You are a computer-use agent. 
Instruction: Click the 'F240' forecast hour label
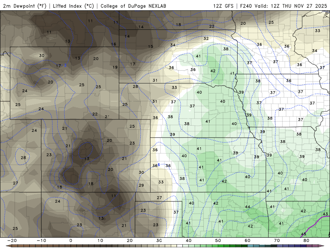tap(246, 6)
